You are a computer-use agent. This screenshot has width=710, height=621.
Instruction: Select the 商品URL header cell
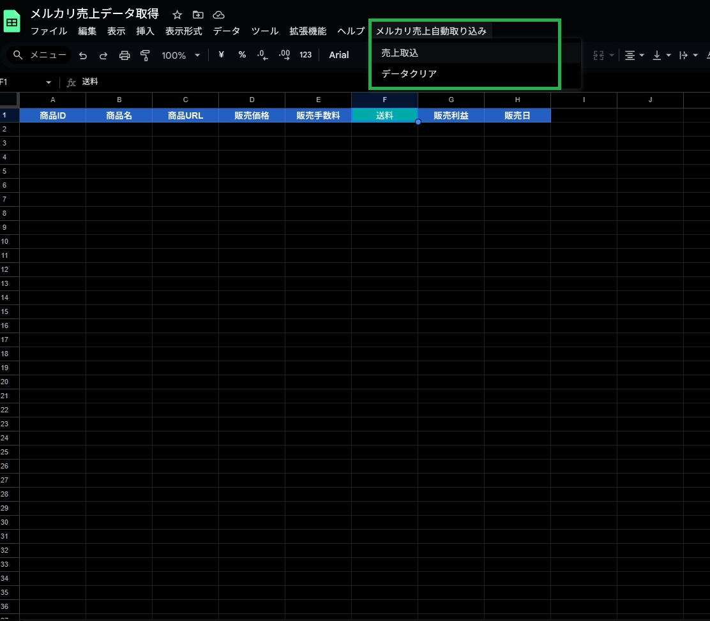click(x=186, y=116)
